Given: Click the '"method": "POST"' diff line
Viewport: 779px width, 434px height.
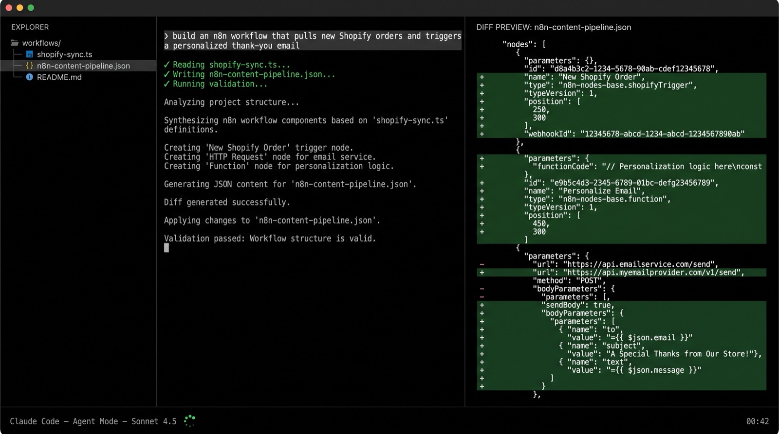Looking at the screenshot, I should tap(569, 280).
